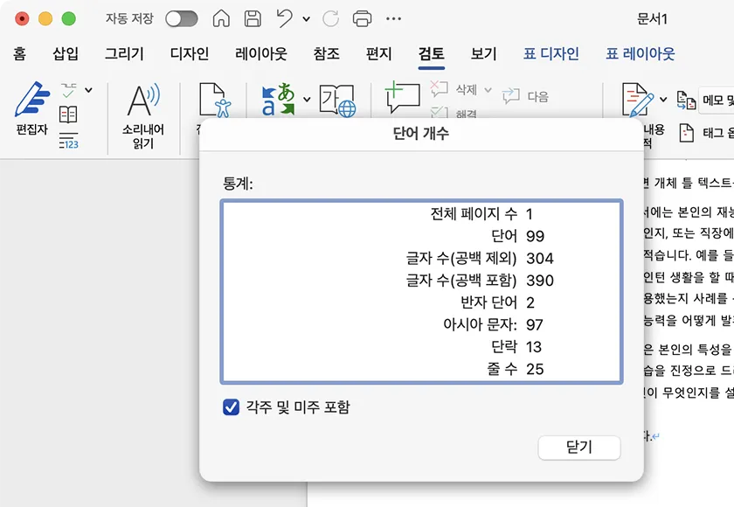Click the word count 123 icon

(x=68, y=141)
